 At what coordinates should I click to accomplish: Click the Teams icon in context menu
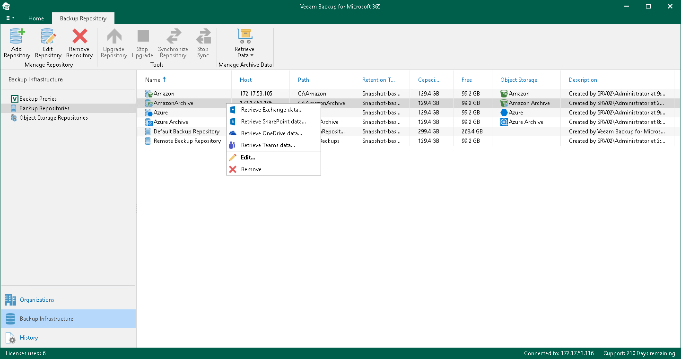pyautogui.click(x=233, y=145)
